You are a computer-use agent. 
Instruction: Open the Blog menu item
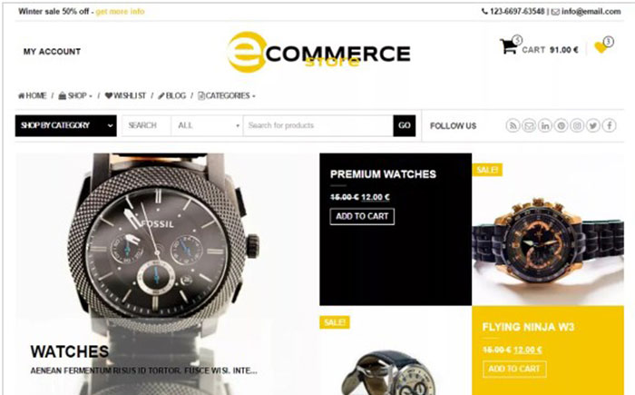(171, 95)
